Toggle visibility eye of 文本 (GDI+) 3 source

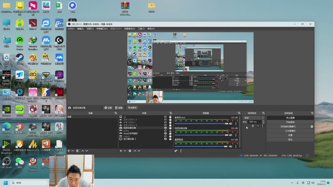click(x=165, y=120)
